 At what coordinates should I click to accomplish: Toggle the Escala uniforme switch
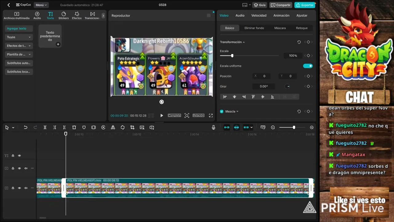[x=308, y=66]
